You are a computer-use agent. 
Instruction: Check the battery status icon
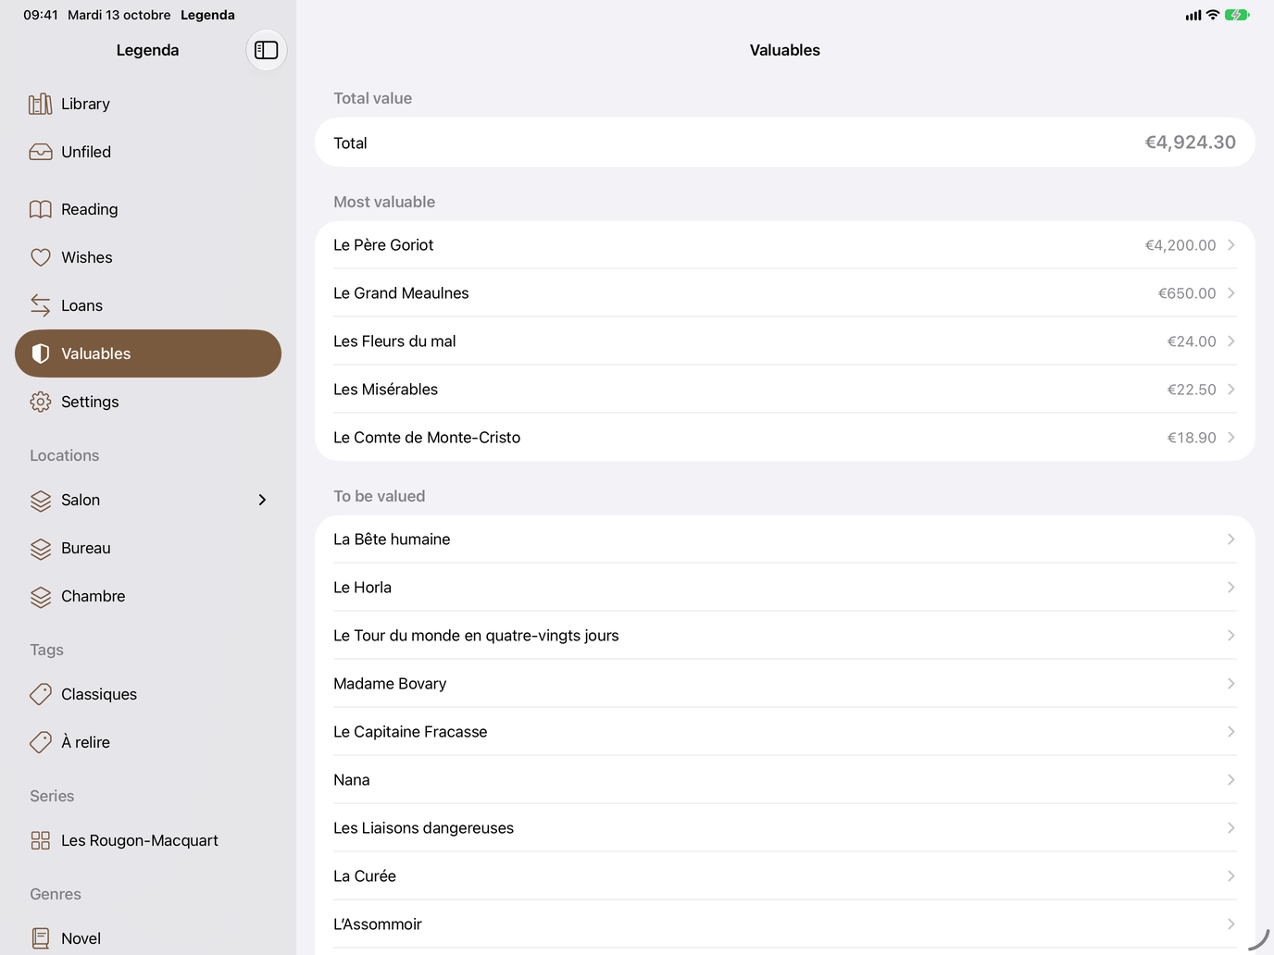click(1237, 15)
